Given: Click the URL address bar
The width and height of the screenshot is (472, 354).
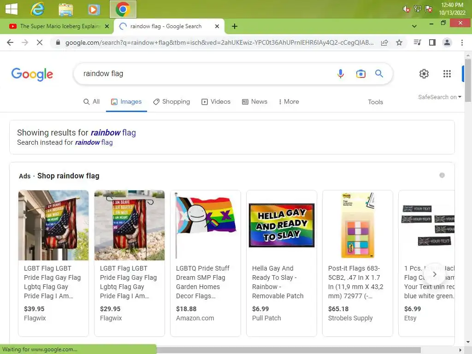Looking at the screenshot, I should pos(219,42).
